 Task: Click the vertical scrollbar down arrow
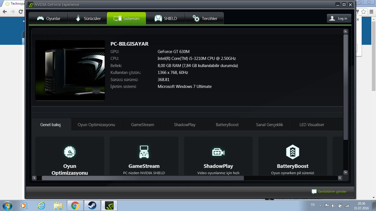[x=346, y=173]
